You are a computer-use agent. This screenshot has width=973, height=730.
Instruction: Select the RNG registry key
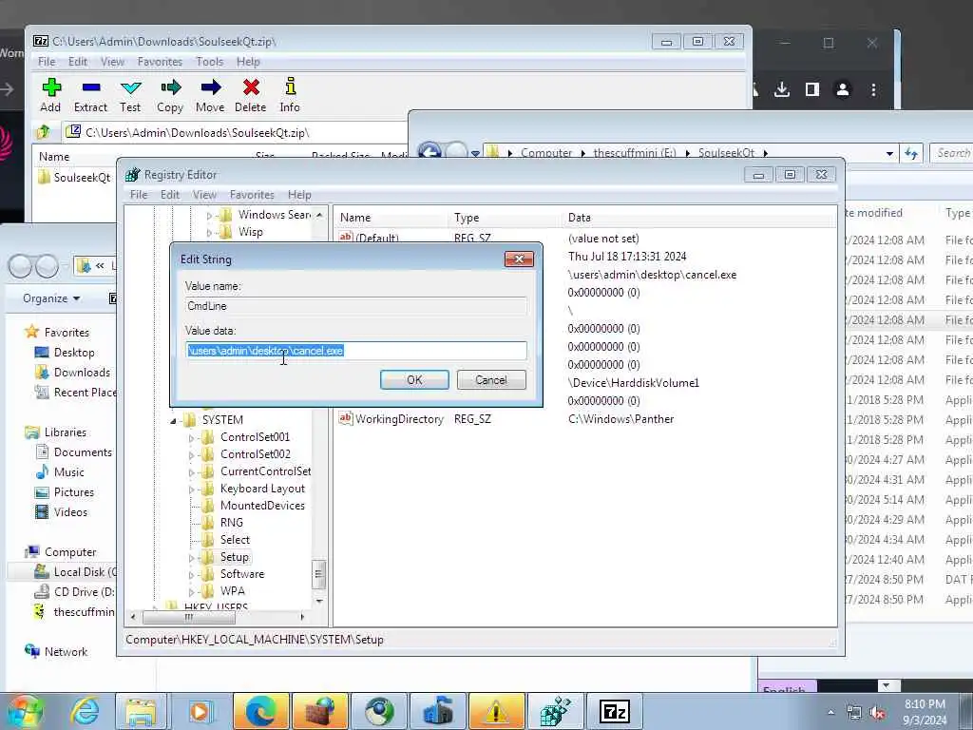pos(232,523)
